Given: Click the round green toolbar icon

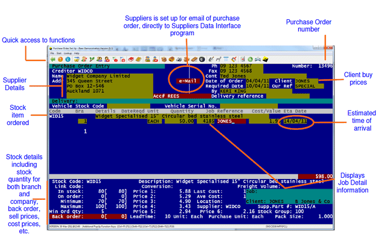Looking at the screenshot, I should pyautogui.click(x=250, y=60).
